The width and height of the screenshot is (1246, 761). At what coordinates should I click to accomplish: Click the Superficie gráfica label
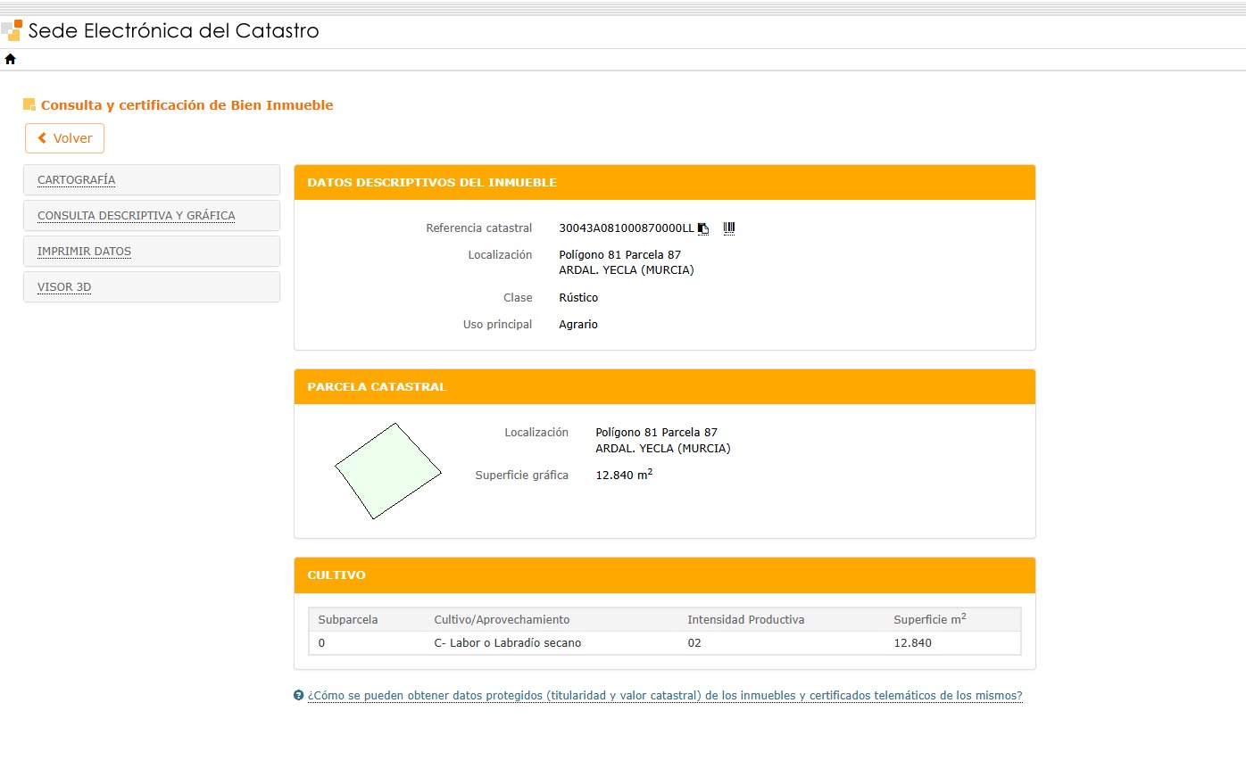(521, 476)
